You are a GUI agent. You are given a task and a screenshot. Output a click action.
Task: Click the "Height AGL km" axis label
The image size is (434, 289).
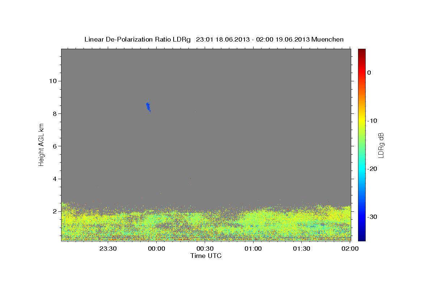point(41,144)
